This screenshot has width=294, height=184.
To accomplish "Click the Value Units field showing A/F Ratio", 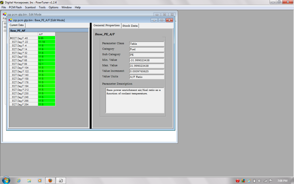I will coord(147,77).
